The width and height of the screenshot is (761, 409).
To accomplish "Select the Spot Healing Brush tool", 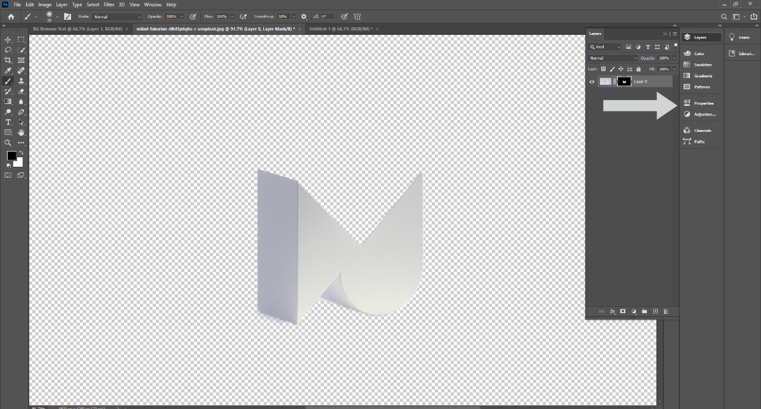I will point(21,70).
